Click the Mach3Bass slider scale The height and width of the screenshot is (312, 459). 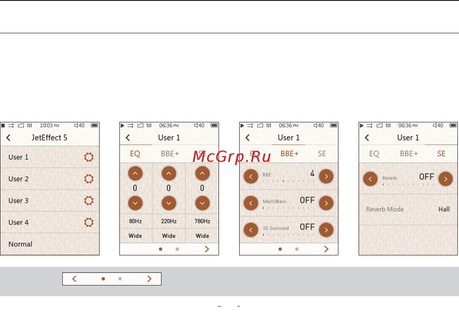pyautogui.click(x=288, y=208)
